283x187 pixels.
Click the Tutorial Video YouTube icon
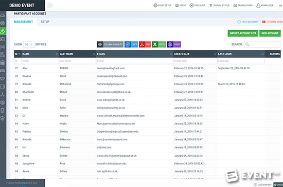click(x=264, y=22)
